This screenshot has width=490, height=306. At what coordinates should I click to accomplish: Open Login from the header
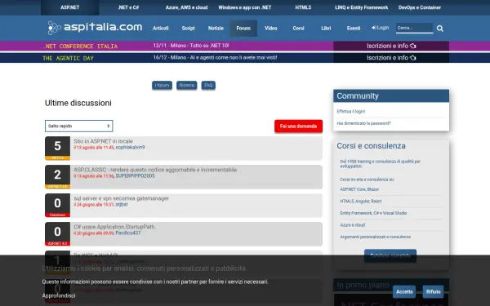(x=380, y=28)
